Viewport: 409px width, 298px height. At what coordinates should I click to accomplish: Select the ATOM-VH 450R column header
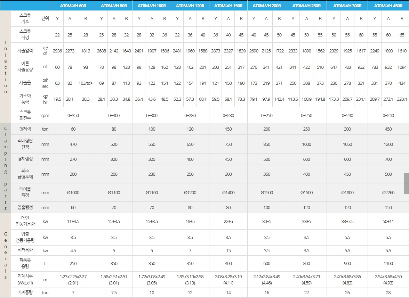click(388, 6)
